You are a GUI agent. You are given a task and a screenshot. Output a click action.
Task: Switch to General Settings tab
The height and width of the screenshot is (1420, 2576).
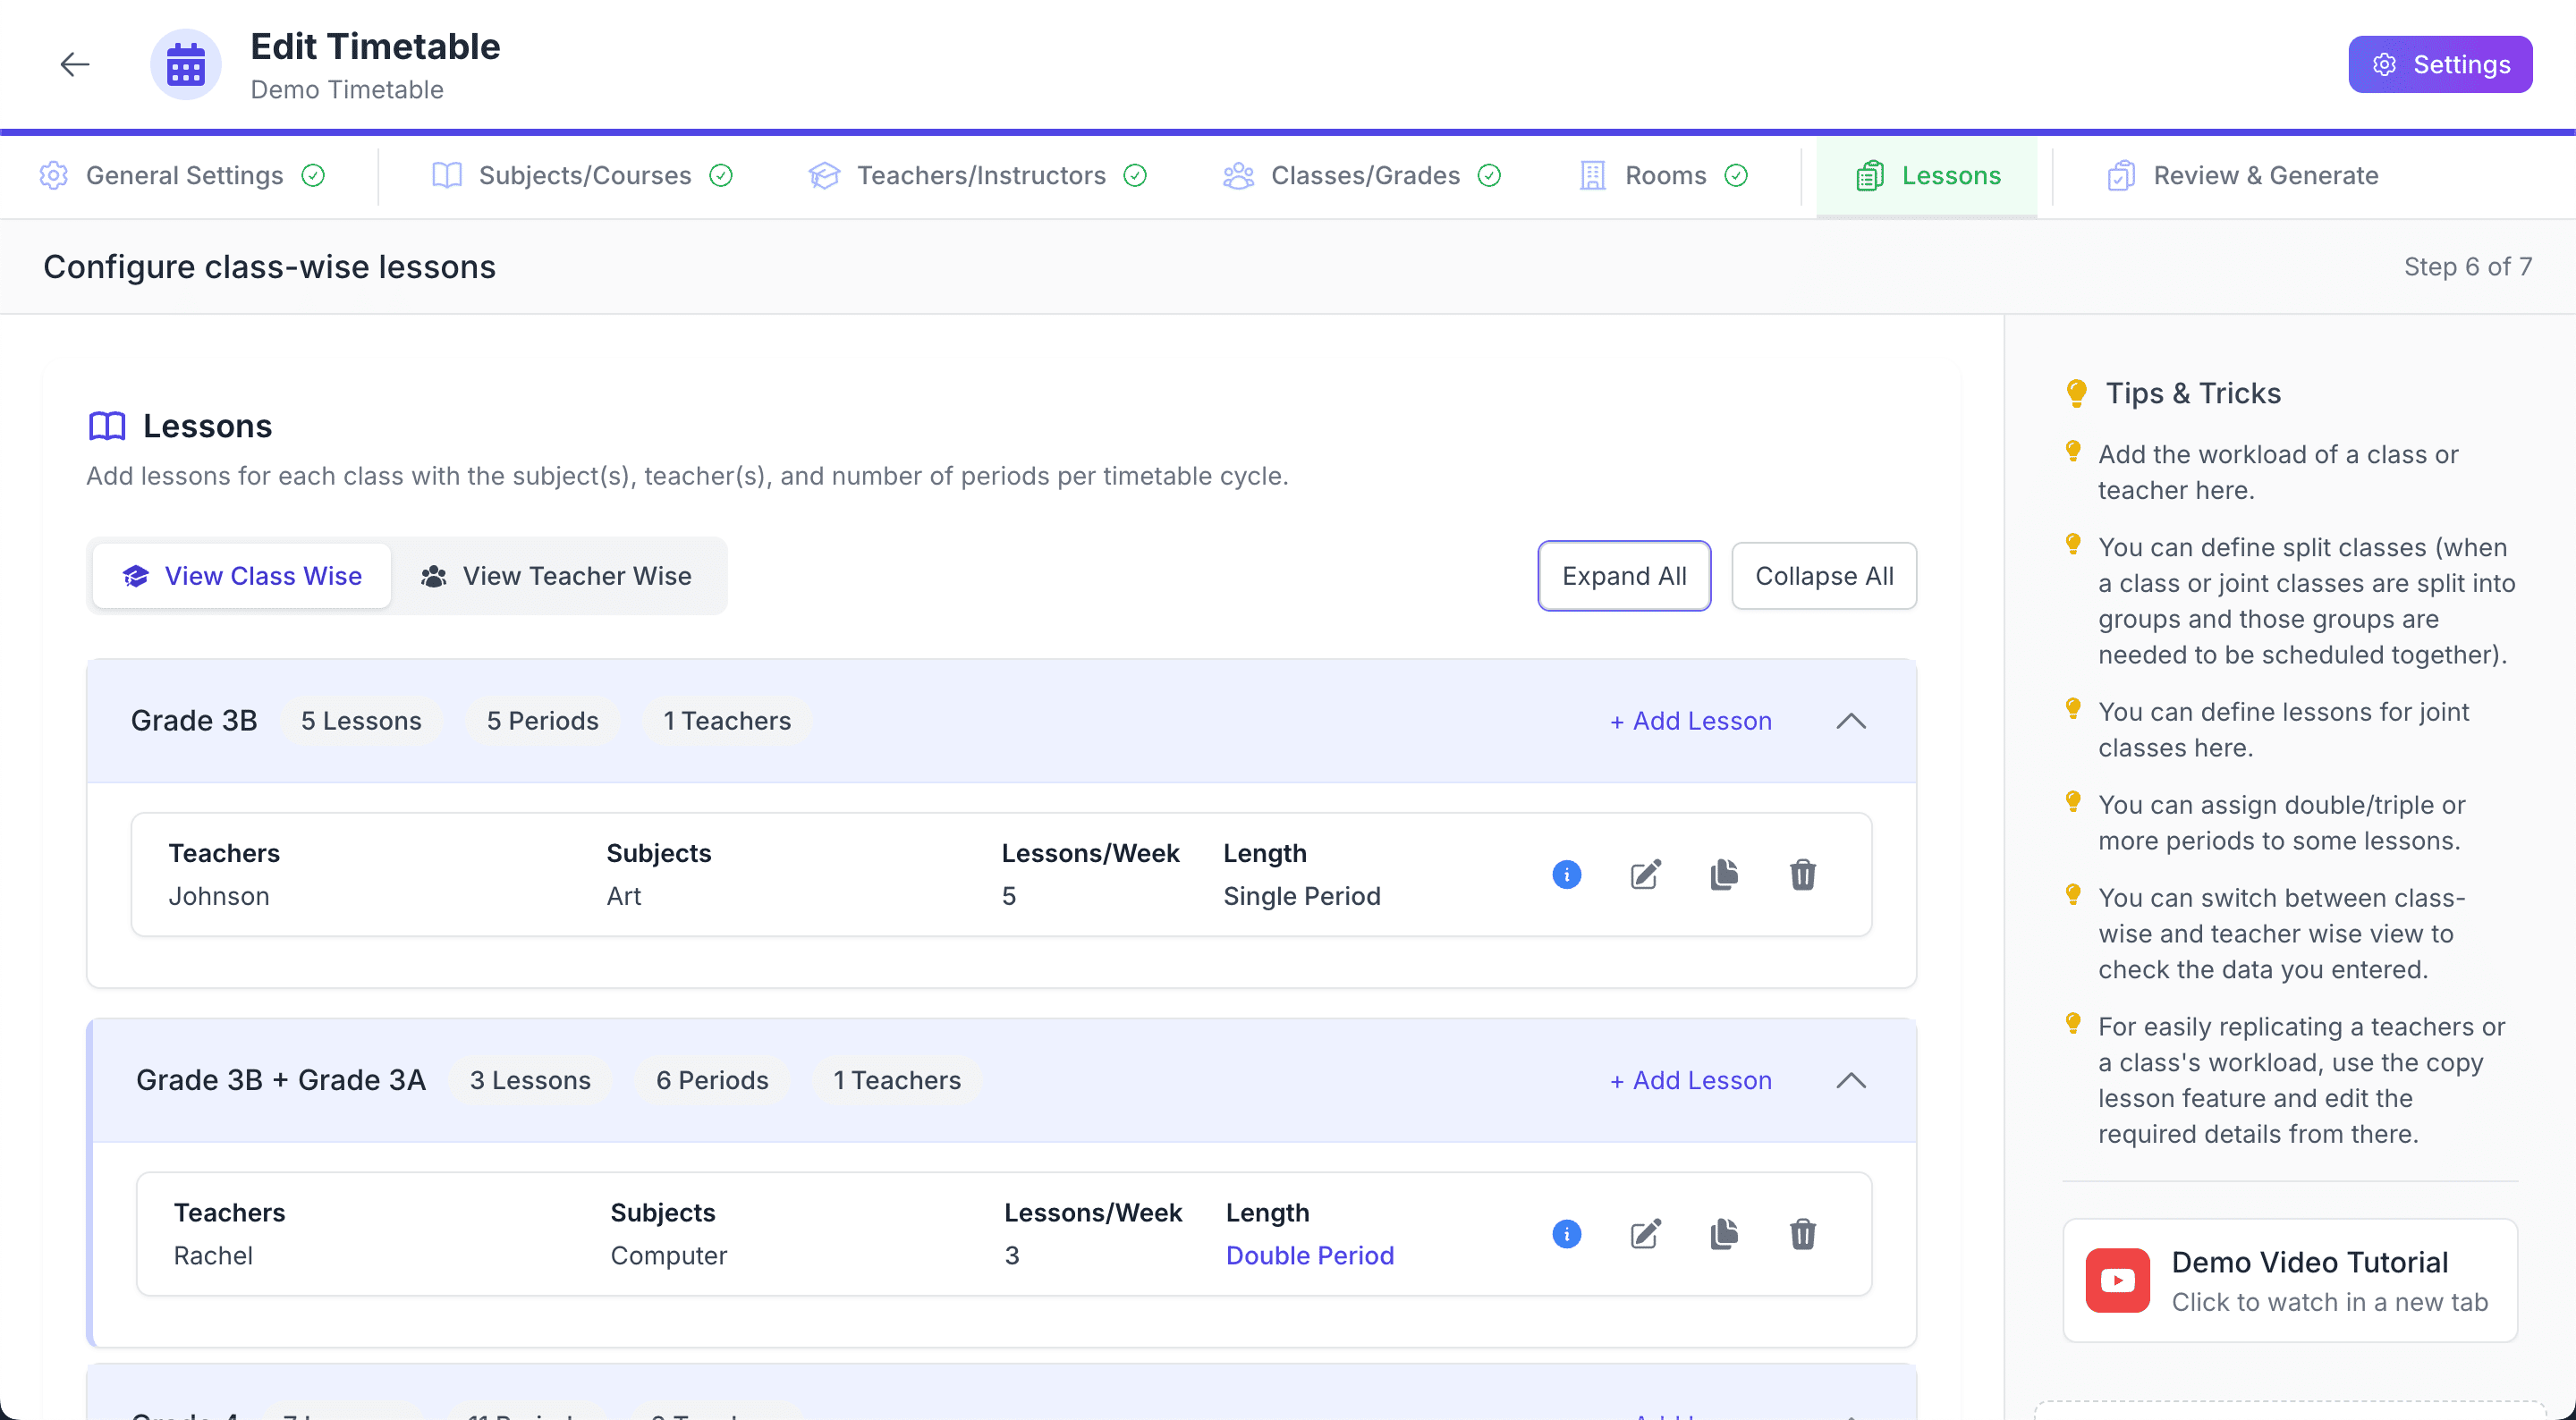click(182, 176)
